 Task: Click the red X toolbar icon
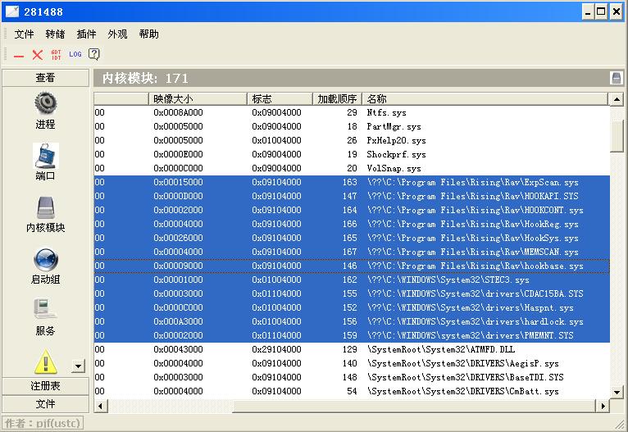(37, 55)
